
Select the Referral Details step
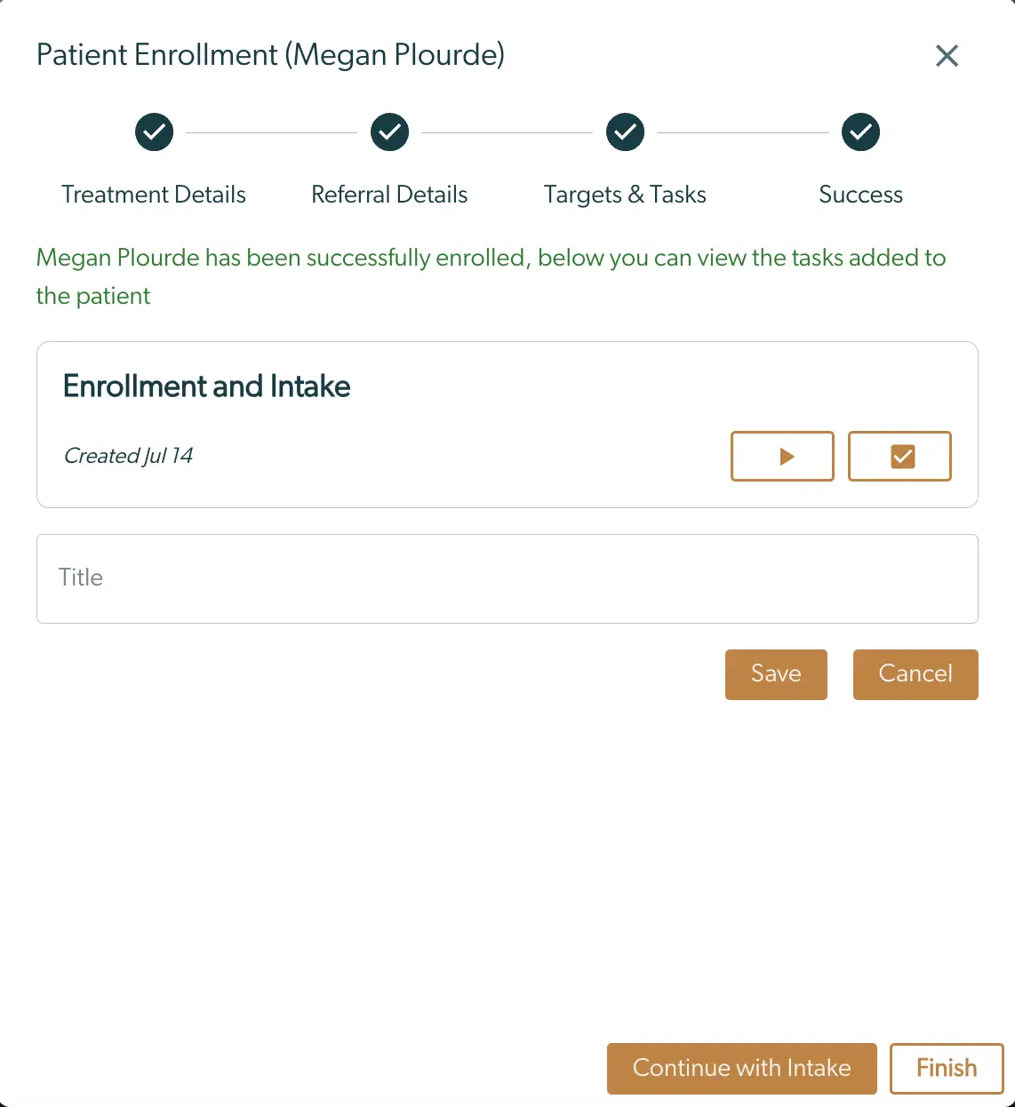tap(389, 194)
